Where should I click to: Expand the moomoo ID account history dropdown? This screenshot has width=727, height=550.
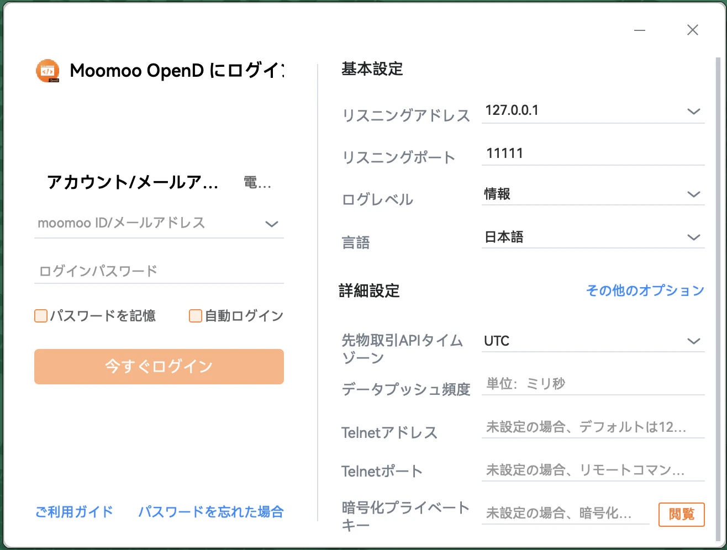(271, 224)
